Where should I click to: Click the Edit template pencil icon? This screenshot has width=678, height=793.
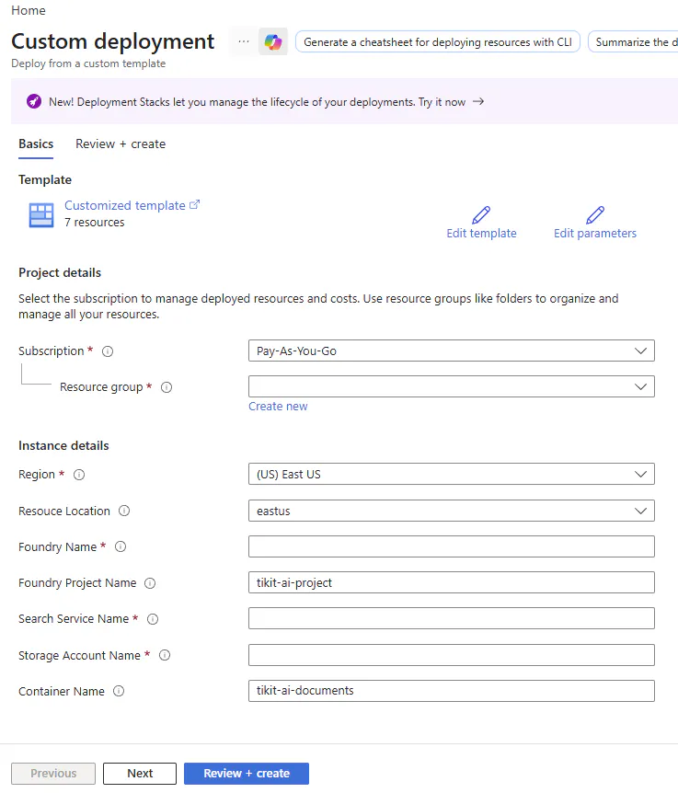[x=481, y=215]
